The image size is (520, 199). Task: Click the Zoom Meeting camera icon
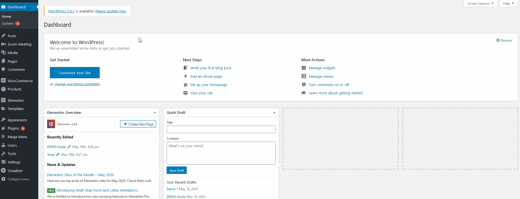(4, 44)
